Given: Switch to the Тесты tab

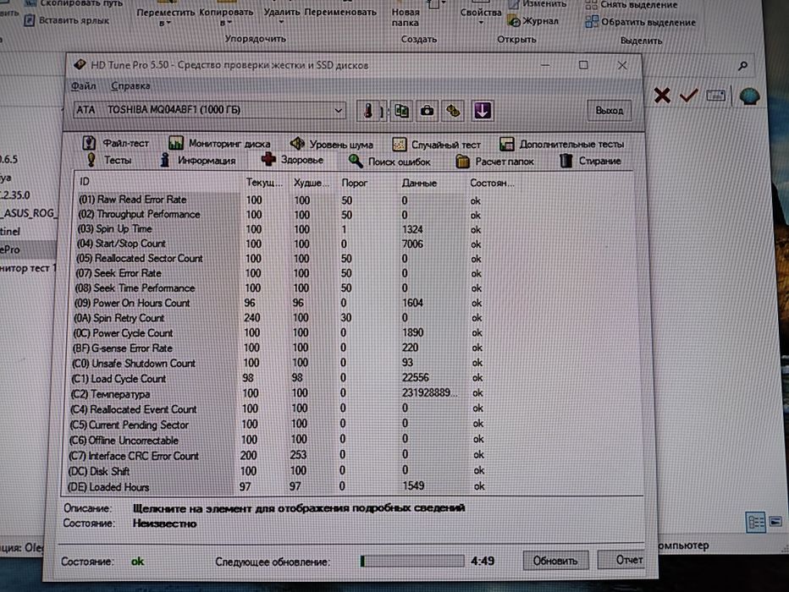Looking at the screenshot, I should click(108, 160).
